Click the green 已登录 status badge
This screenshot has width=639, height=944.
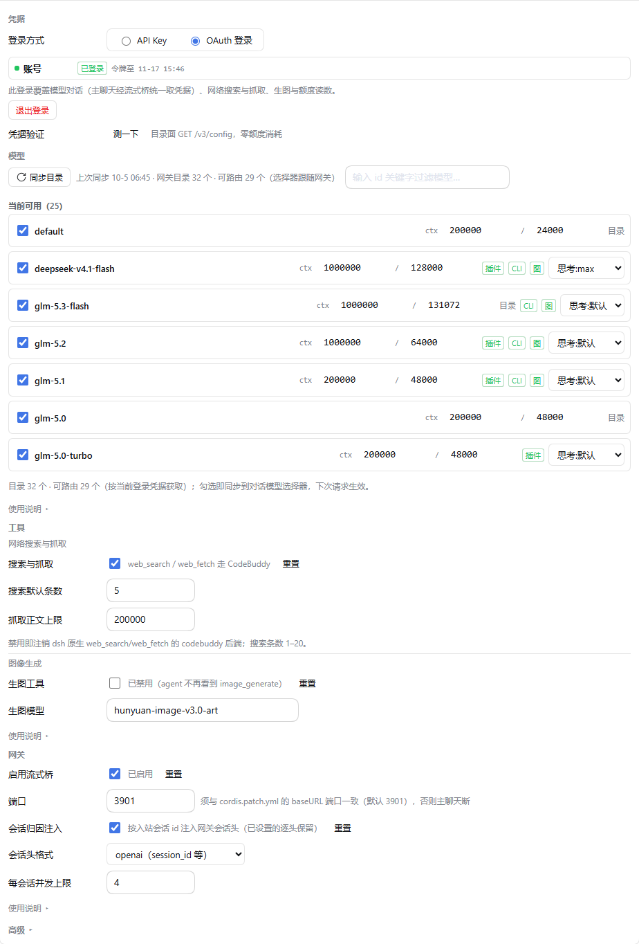tap(92, 69)
